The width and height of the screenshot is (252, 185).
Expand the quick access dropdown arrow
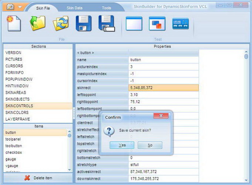20,7
